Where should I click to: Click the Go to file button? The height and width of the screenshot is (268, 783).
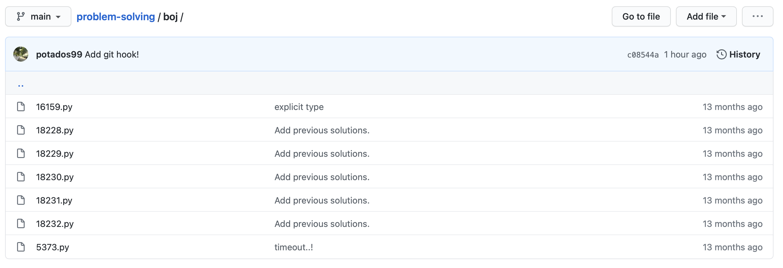641,16
